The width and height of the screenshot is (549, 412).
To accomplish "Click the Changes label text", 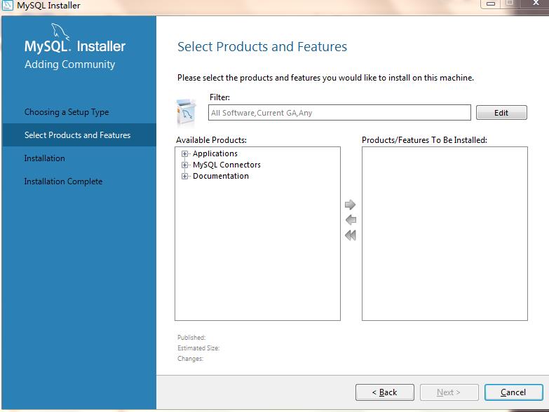I will tap(190, 359).
